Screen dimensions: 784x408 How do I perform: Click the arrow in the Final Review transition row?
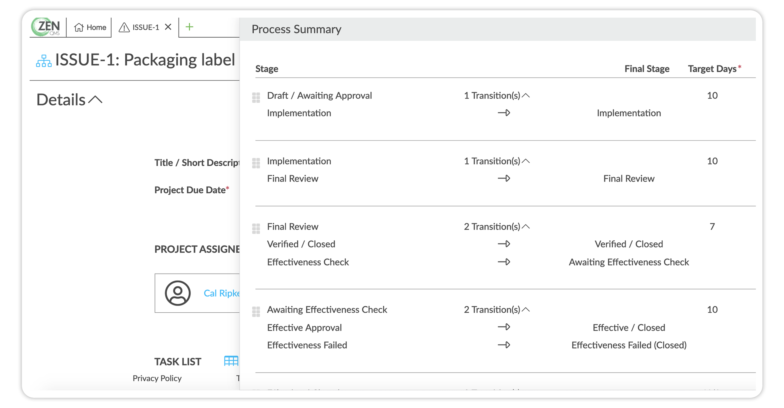(x=504, y=178)
